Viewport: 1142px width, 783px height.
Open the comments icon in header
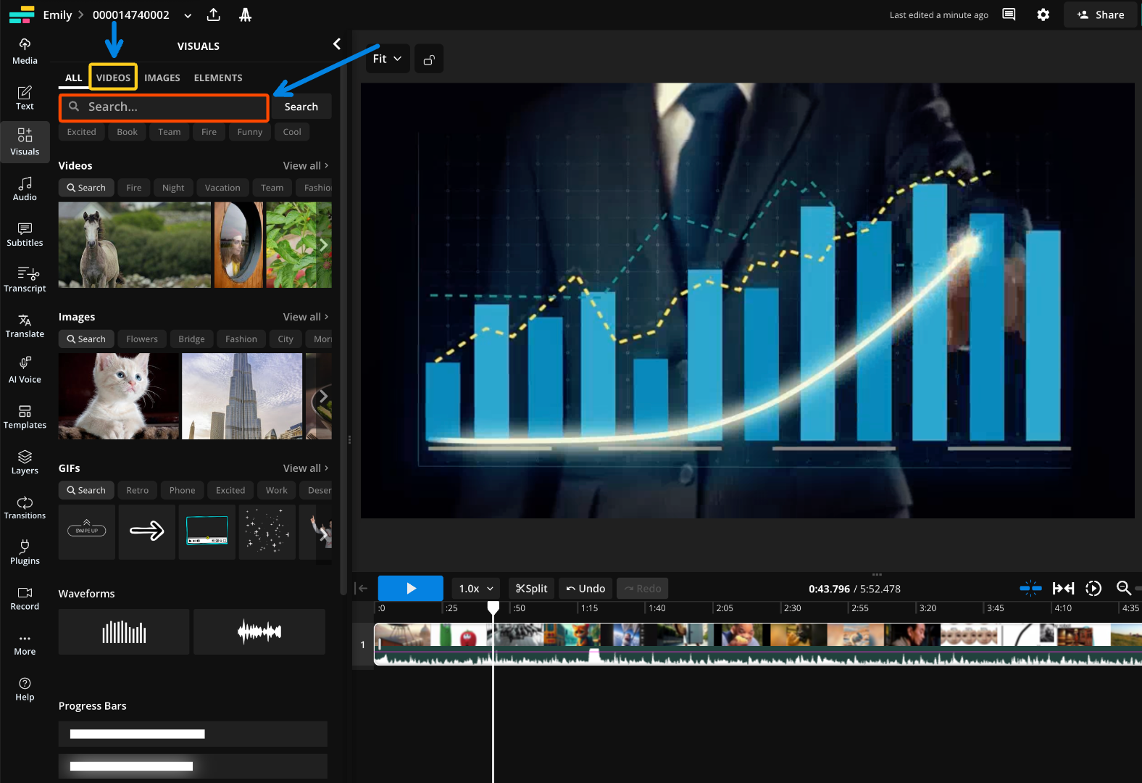point(1009,14)
